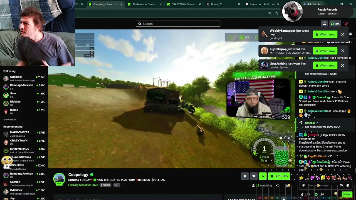Click the WobblySausageee notification avatar
The width and height of the screenshot is (356, 200).
click(x=264, y=34)
